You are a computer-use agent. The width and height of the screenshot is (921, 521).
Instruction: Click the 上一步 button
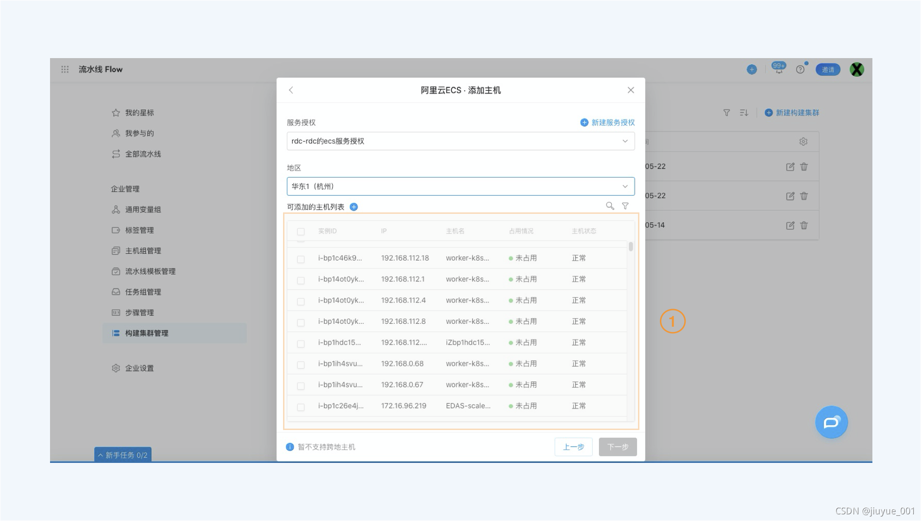click(573, 447)
